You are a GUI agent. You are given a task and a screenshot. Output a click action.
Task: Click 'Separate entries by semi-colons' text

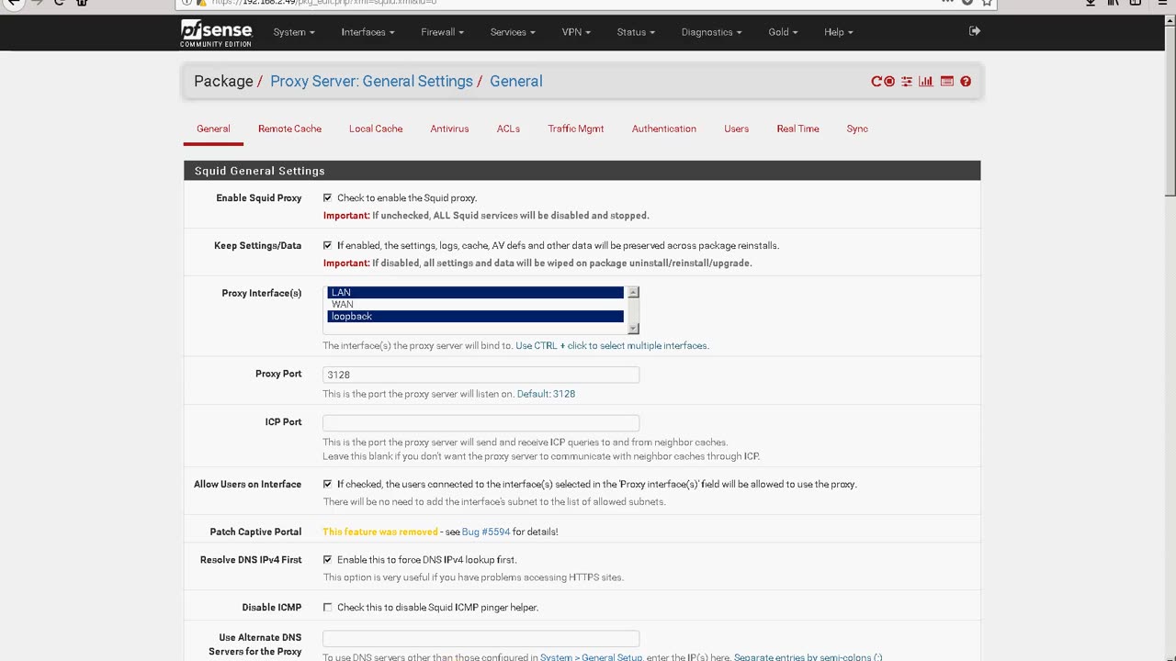tap(808, 657)
